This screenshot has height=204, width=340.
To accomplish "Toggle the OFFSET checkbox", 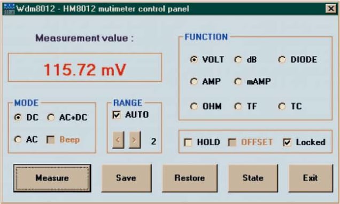I will click(x=232, y=142).
